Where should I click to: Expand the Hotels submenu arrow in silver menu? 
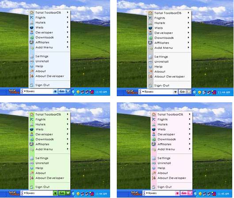click(188, 22)
